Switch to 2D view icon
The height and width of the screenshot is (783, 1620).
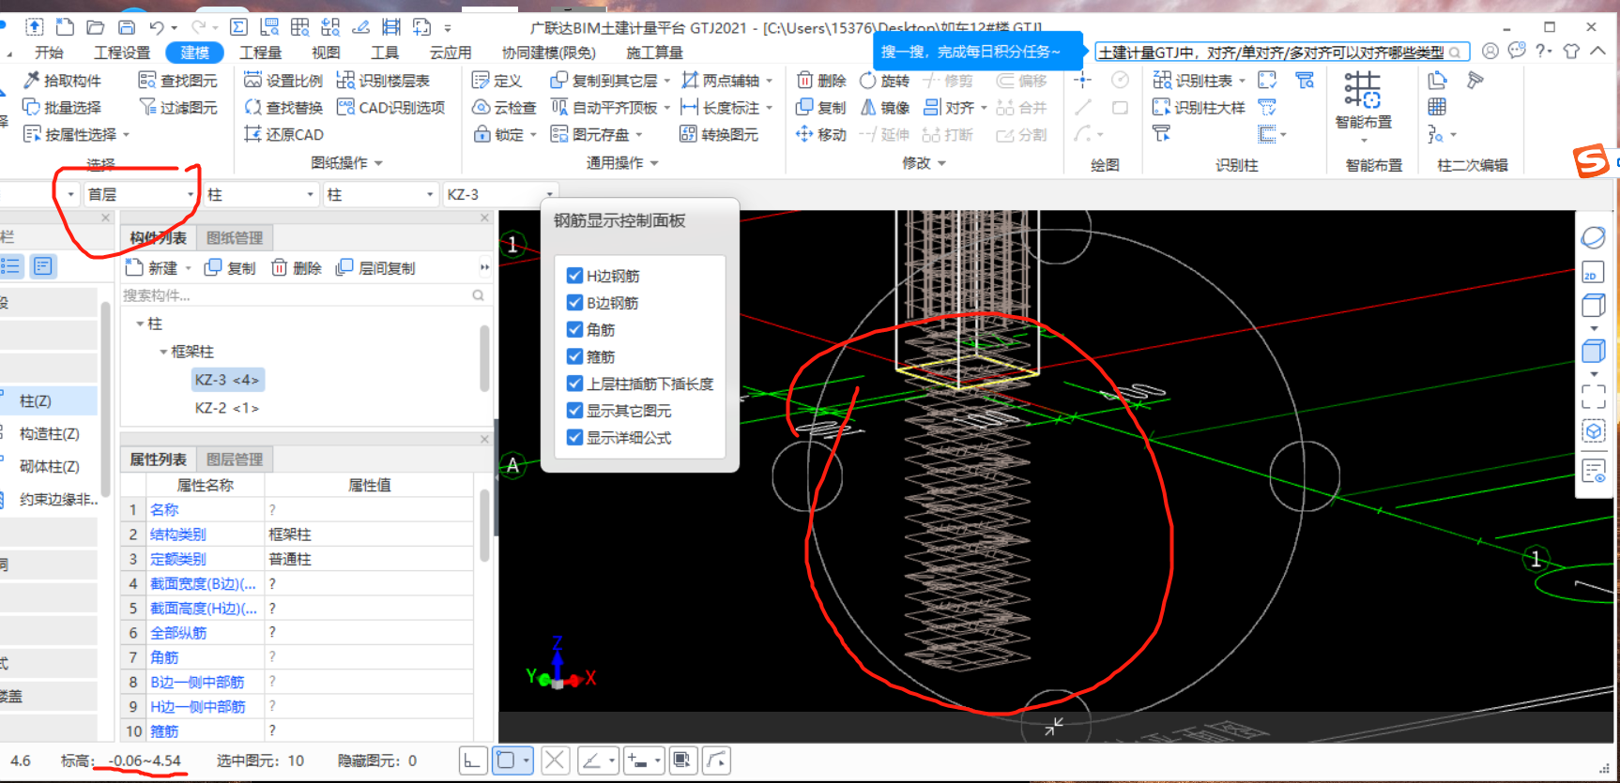click(x=1593, y=272)
